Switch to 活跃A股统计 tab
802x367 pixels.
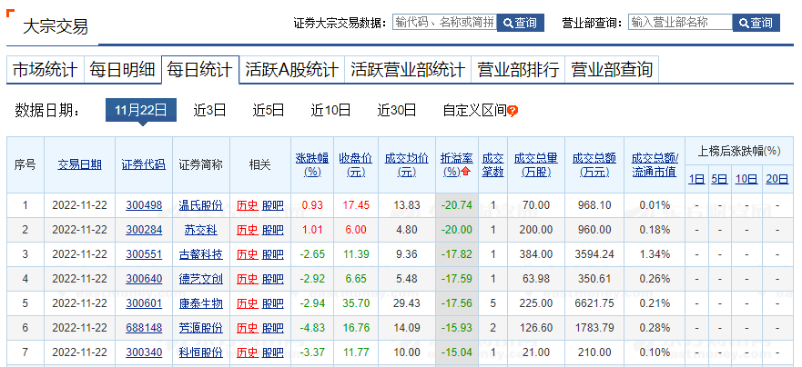coord(291,69)
